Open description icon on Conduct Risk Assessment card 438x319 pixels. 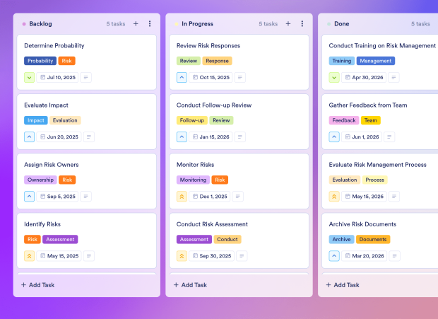point(242,256)
